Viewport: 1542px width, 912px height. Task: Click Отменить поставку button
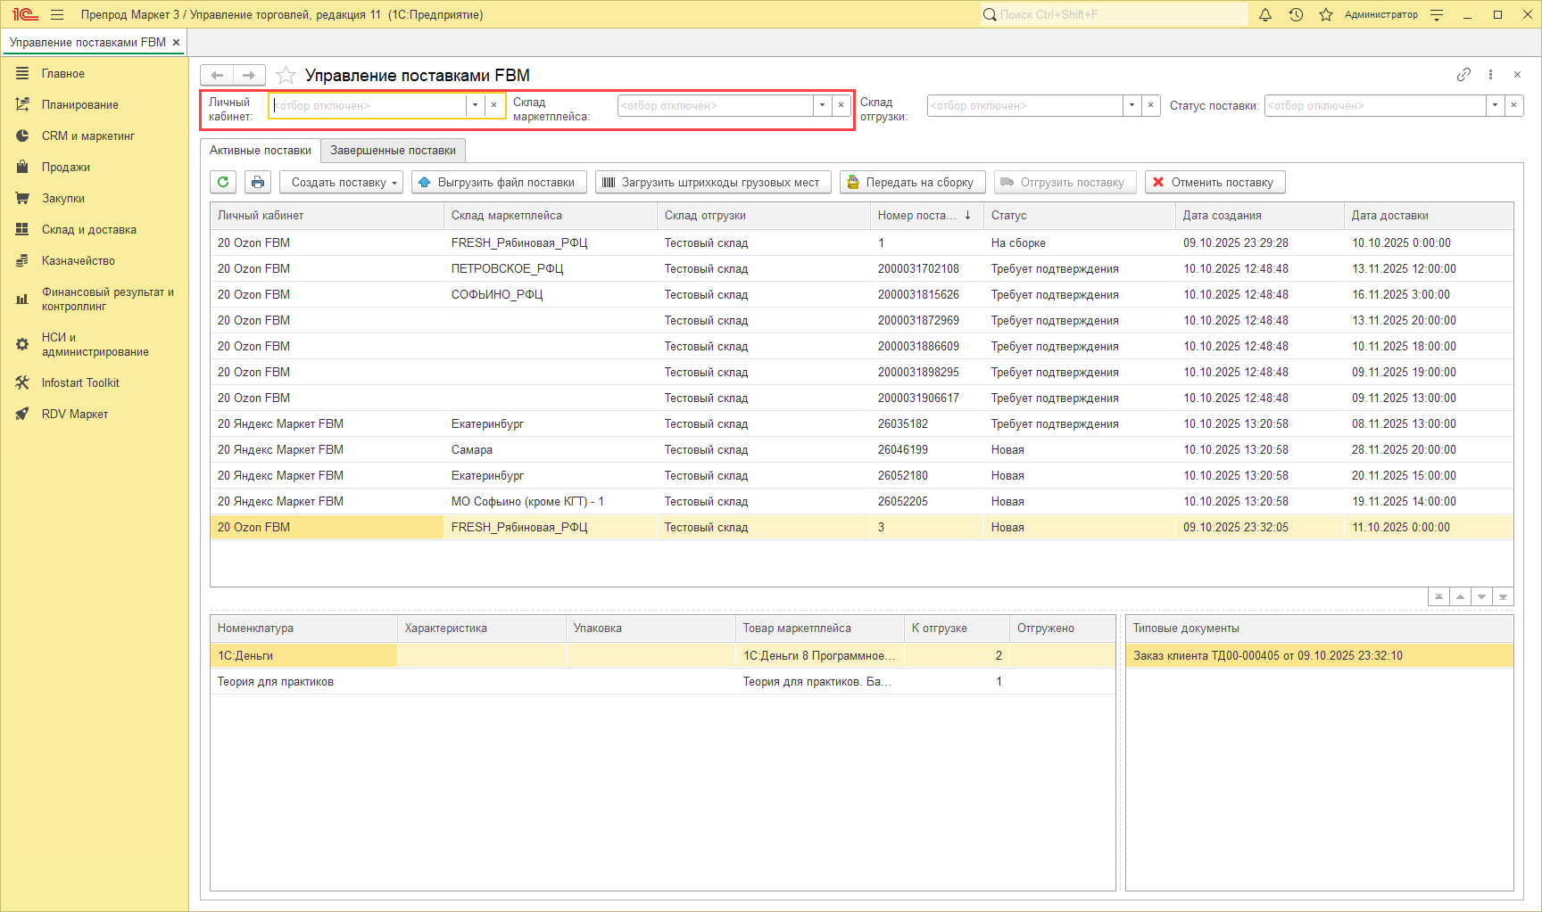[1215, 182]
